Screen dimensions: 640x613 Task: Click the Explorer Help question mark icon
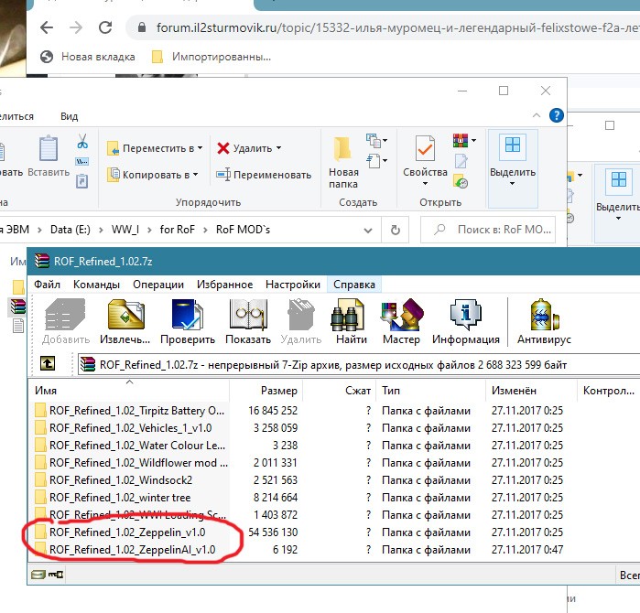557,115
